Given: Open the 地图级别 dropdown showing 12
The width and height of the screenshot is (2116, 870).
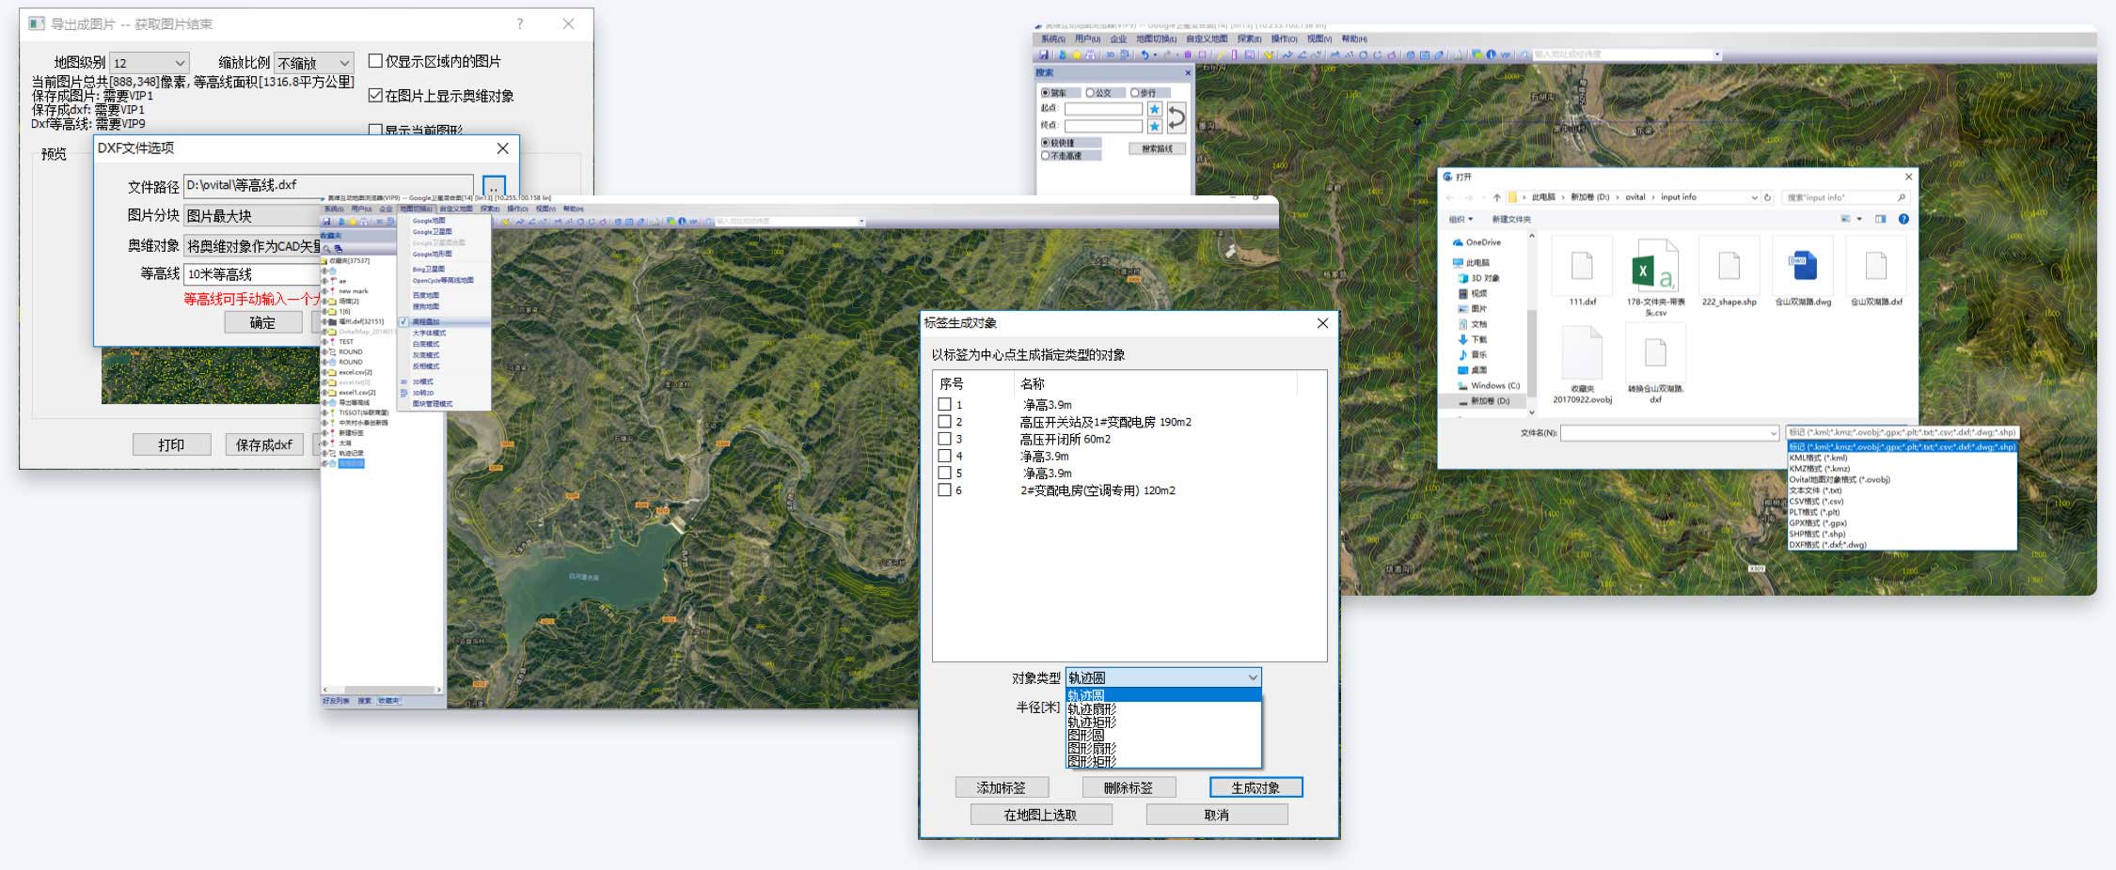Looking at the screenshot, I should coord(150,63).
